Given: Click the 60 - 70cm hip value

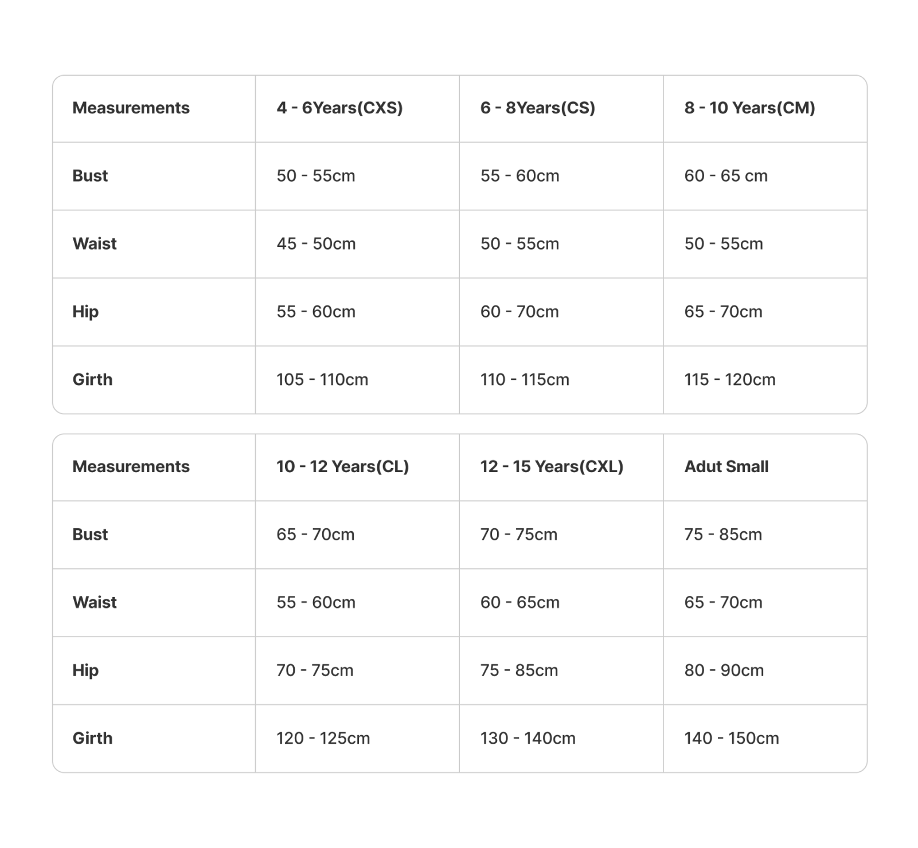Looking at the screenshot, I should click(x=519, y=312).
